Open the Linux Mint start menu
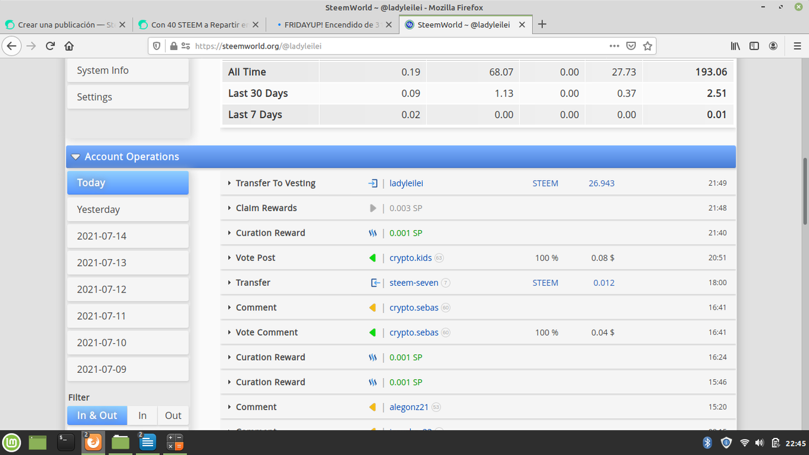 pos(11,442)
